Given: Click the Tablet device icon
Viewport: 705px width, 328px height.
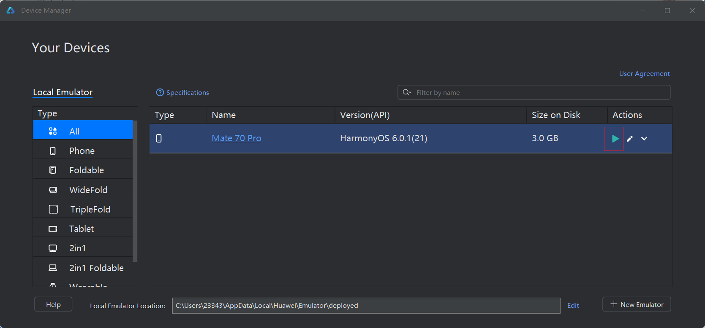Looking at the screenshot, I should (53, 229).
